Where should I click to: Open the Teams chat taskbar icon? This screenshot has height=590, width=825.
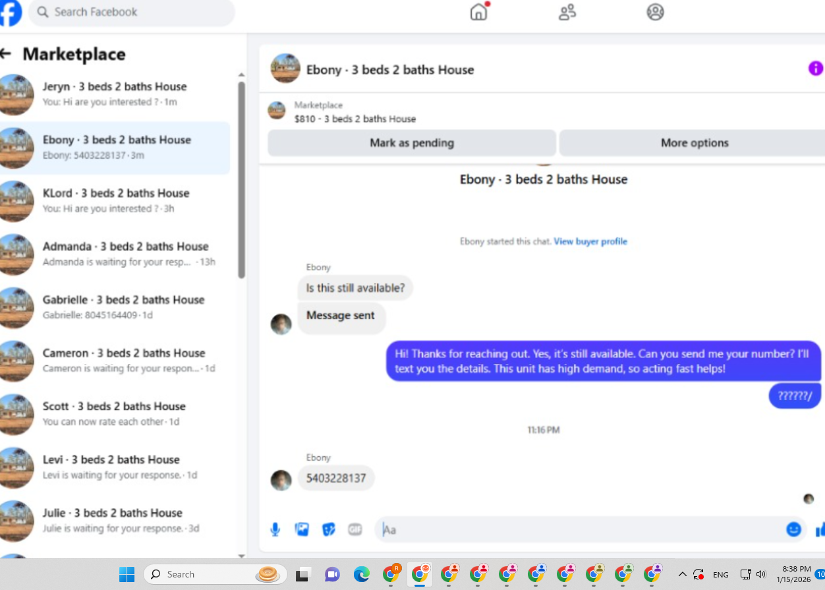point(332,574)
